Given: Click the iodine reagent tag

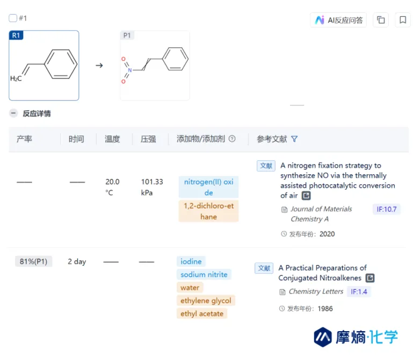Looking at the screenshot, I should click(191, 261).
